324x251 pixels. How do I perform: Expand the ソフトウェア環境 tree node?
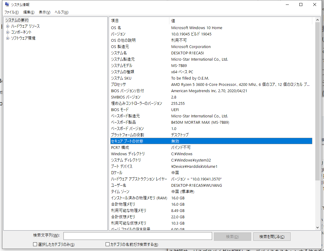click(x=8, y=38)
